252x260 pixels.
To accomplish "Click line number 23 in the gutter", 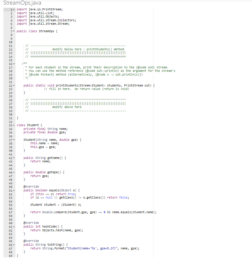I will click(11, 89).
